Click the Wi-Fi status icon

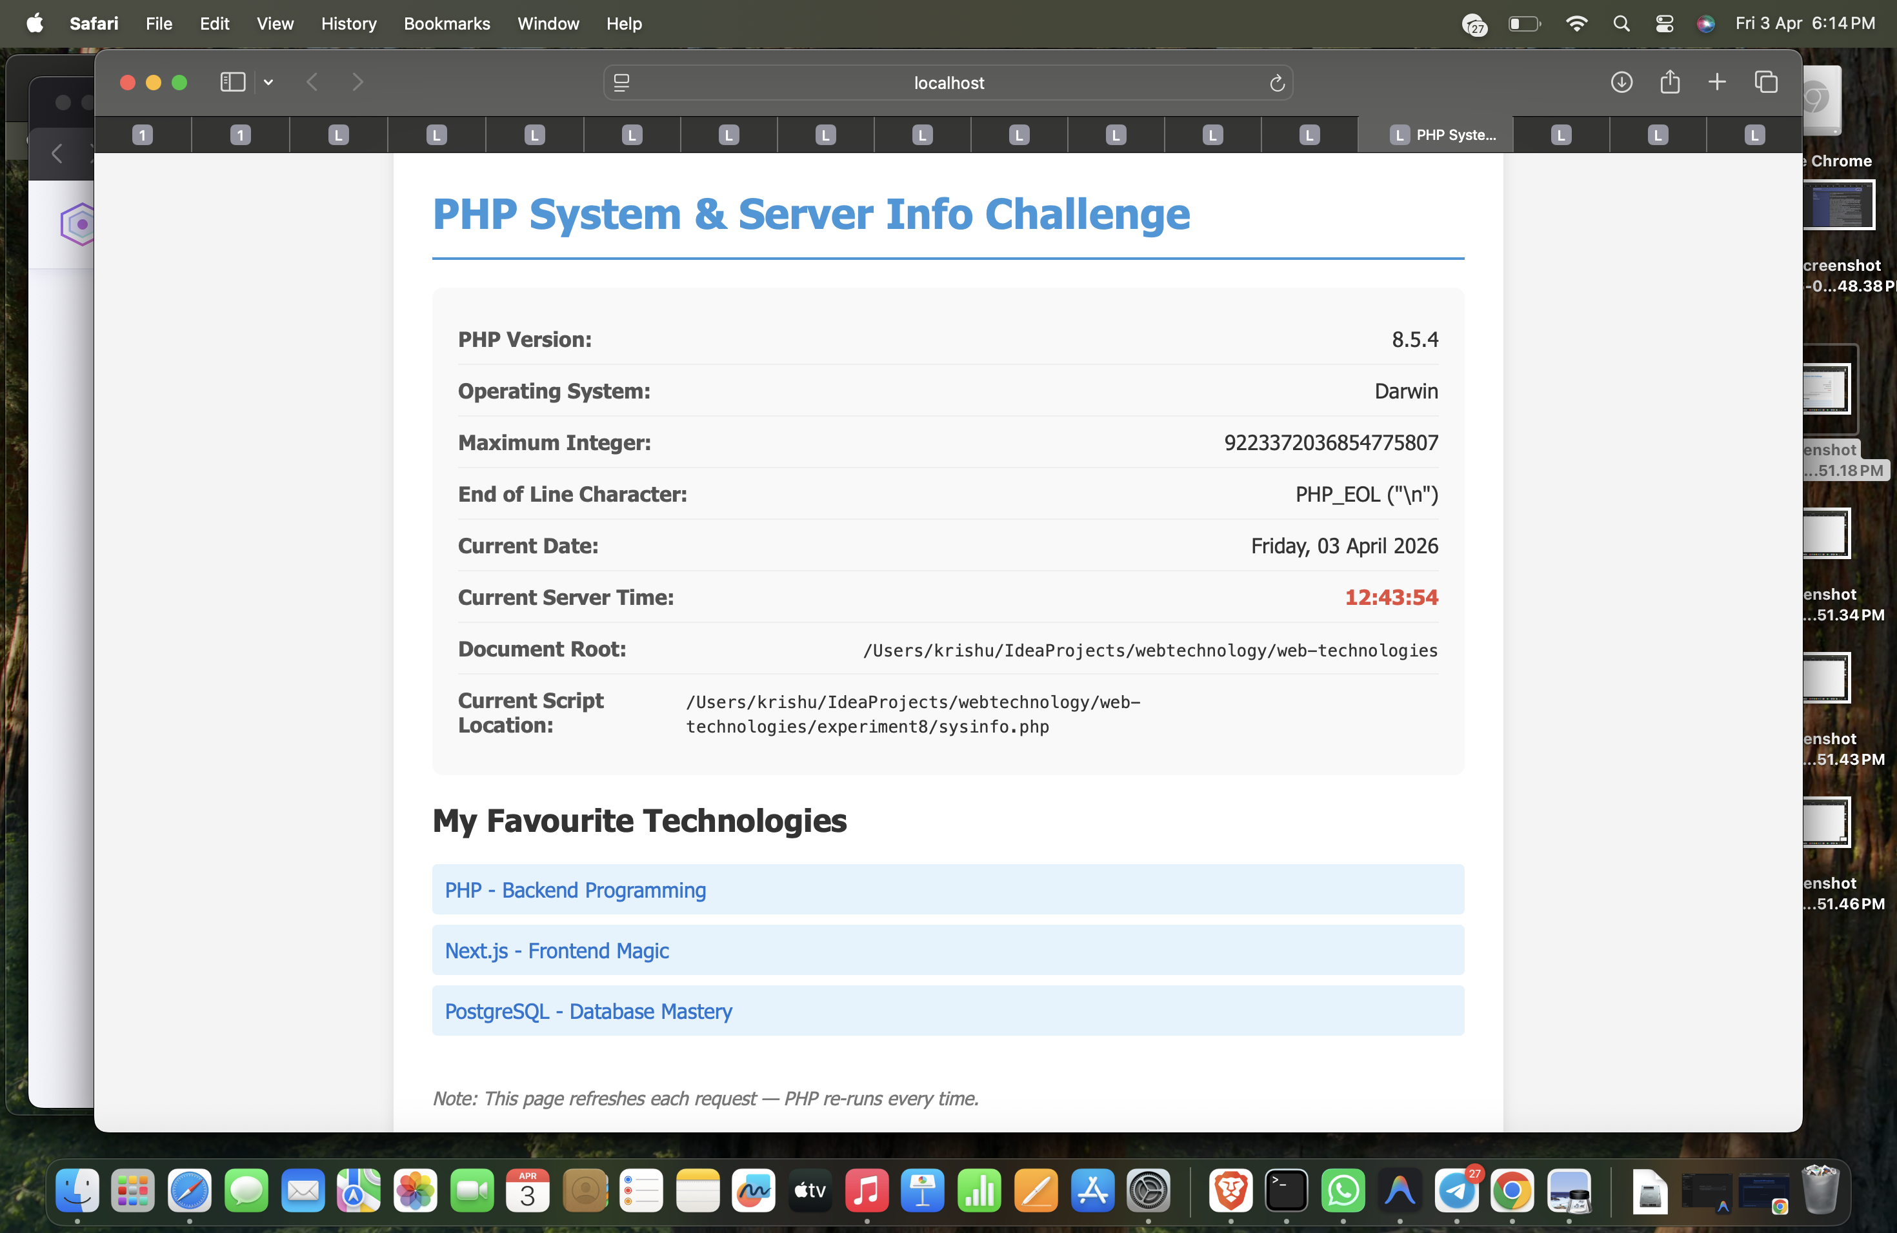[x=1576, y=24]
